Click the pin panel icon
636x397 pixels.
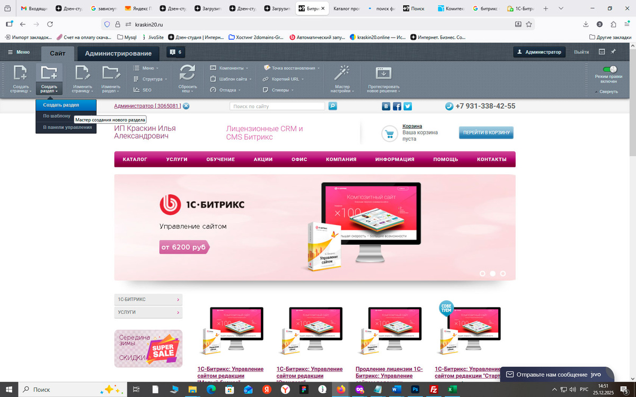tap(613, 52)
